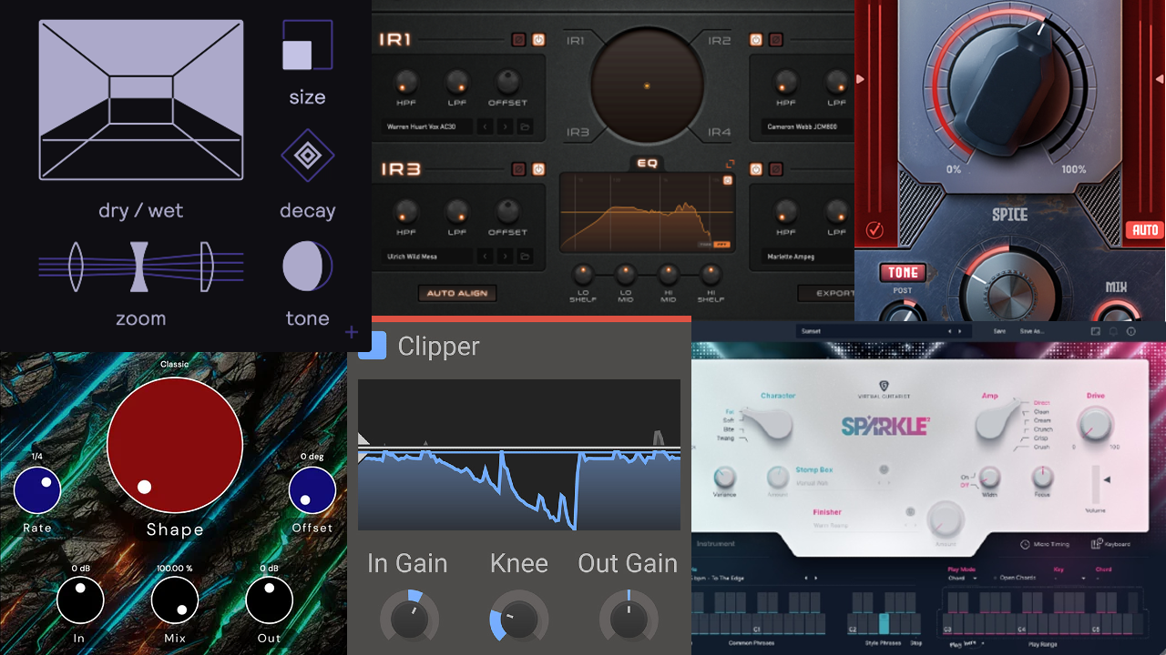Switch to the Instrument tab
This screenshot has width=1166, height=655.
coord(716,544)
